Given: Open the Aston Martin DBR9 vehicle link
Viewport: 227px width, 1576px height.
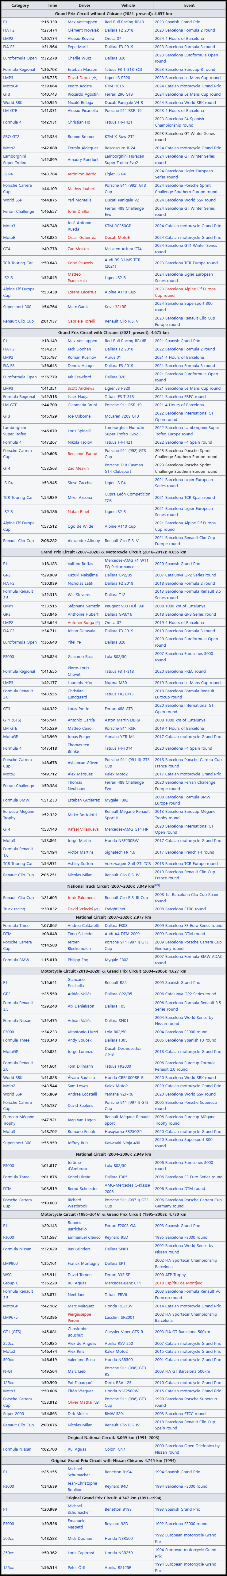Looking at the screenshot, I should coord(122,720).
